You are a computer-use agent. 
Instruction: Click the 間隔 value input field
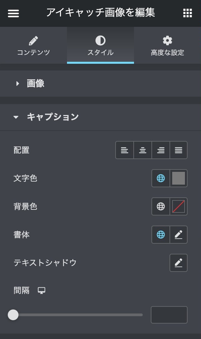169,315
